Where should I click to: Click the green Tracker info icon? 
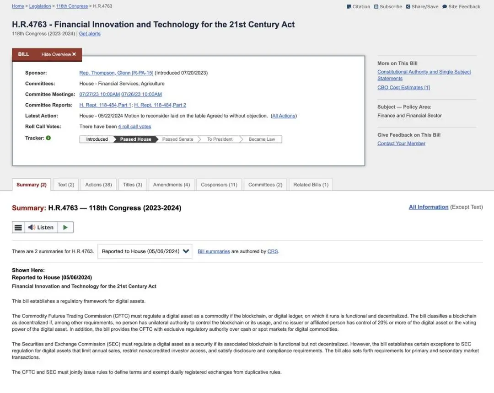48,138
